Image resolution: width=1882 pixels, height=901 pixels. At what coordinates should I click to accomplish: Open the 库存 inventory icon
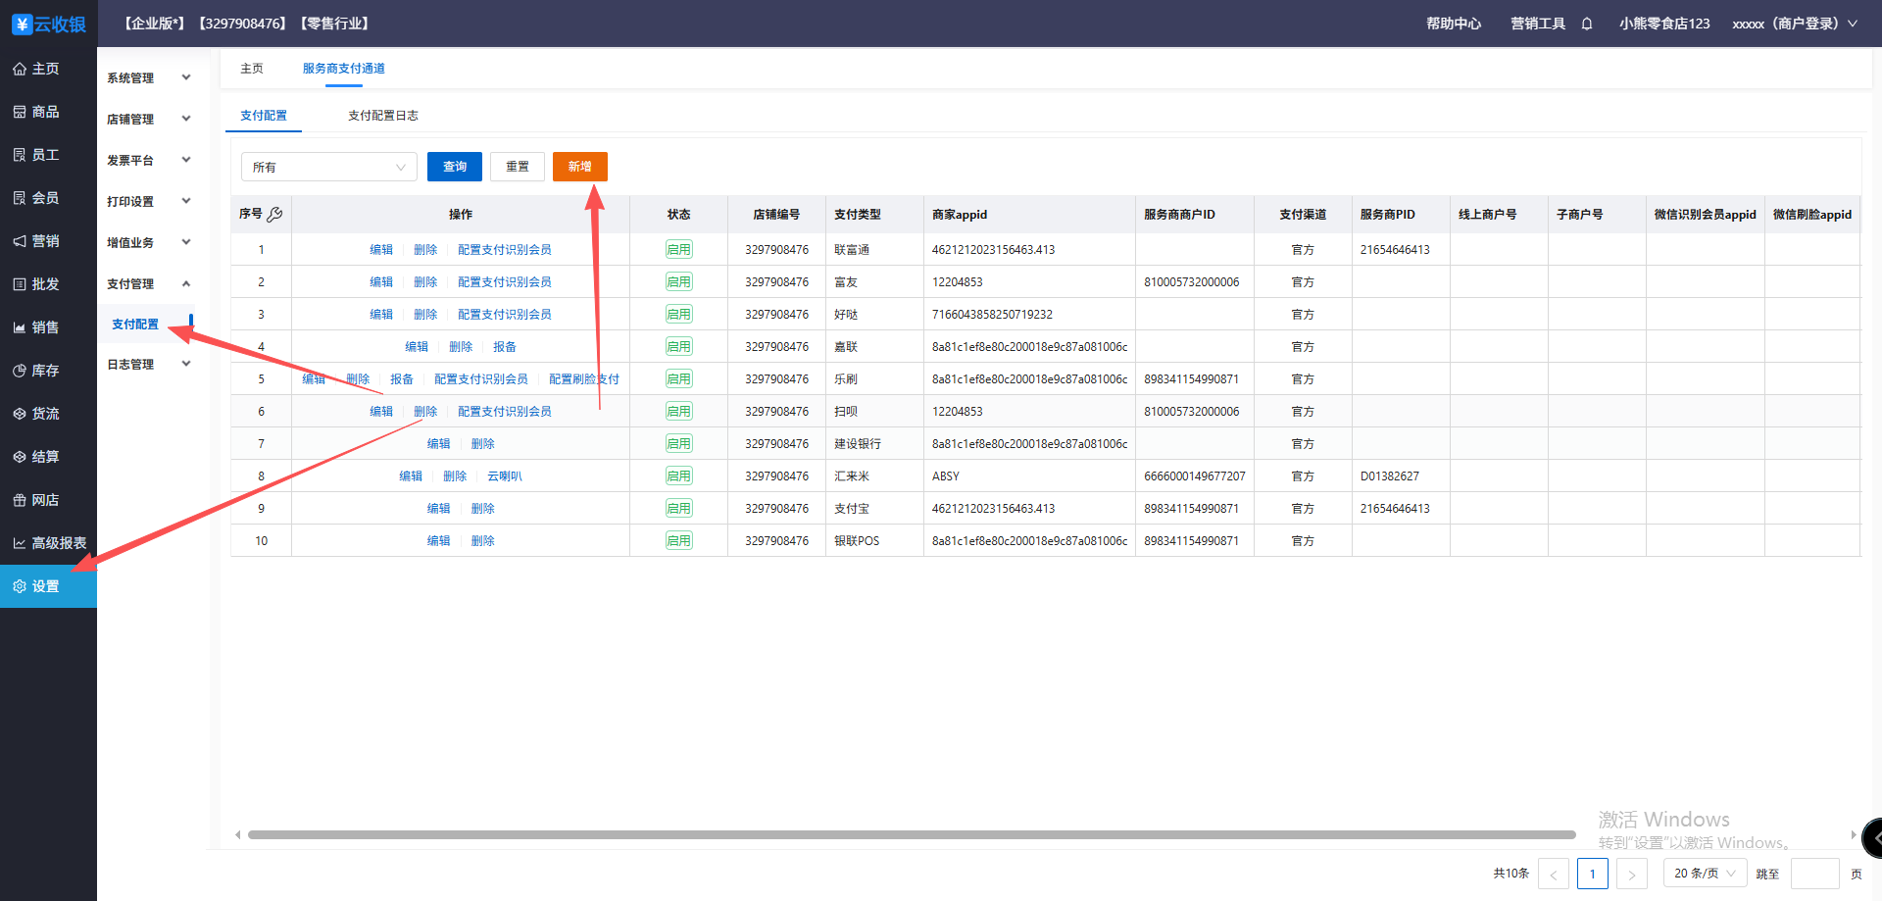20,371
